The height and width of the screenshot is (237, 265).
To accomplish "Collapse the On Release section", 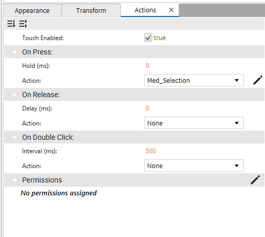I will (x=14, y=95).
